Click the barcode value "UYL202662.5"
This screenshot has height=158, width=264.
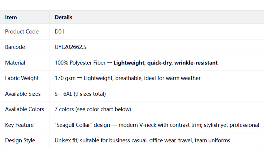(x=70, y=47)
